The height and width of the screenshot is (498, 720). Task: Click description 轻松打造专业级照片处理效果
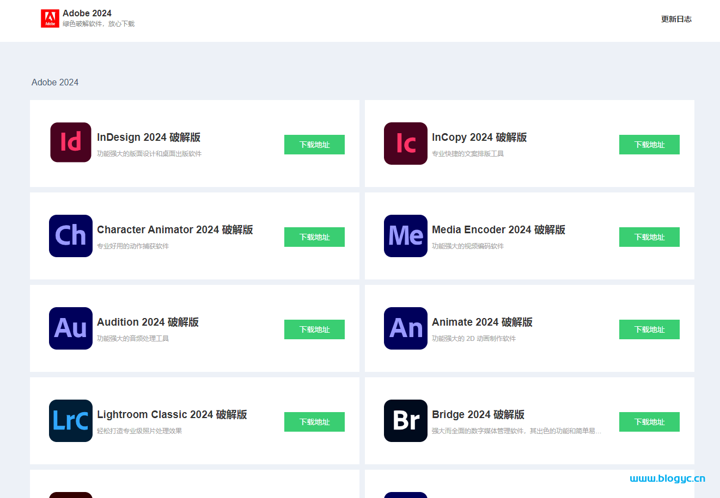139,431
